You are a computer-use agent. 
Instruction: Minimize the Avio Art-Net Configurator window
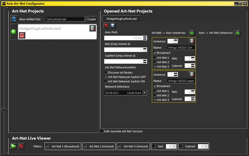236,3
